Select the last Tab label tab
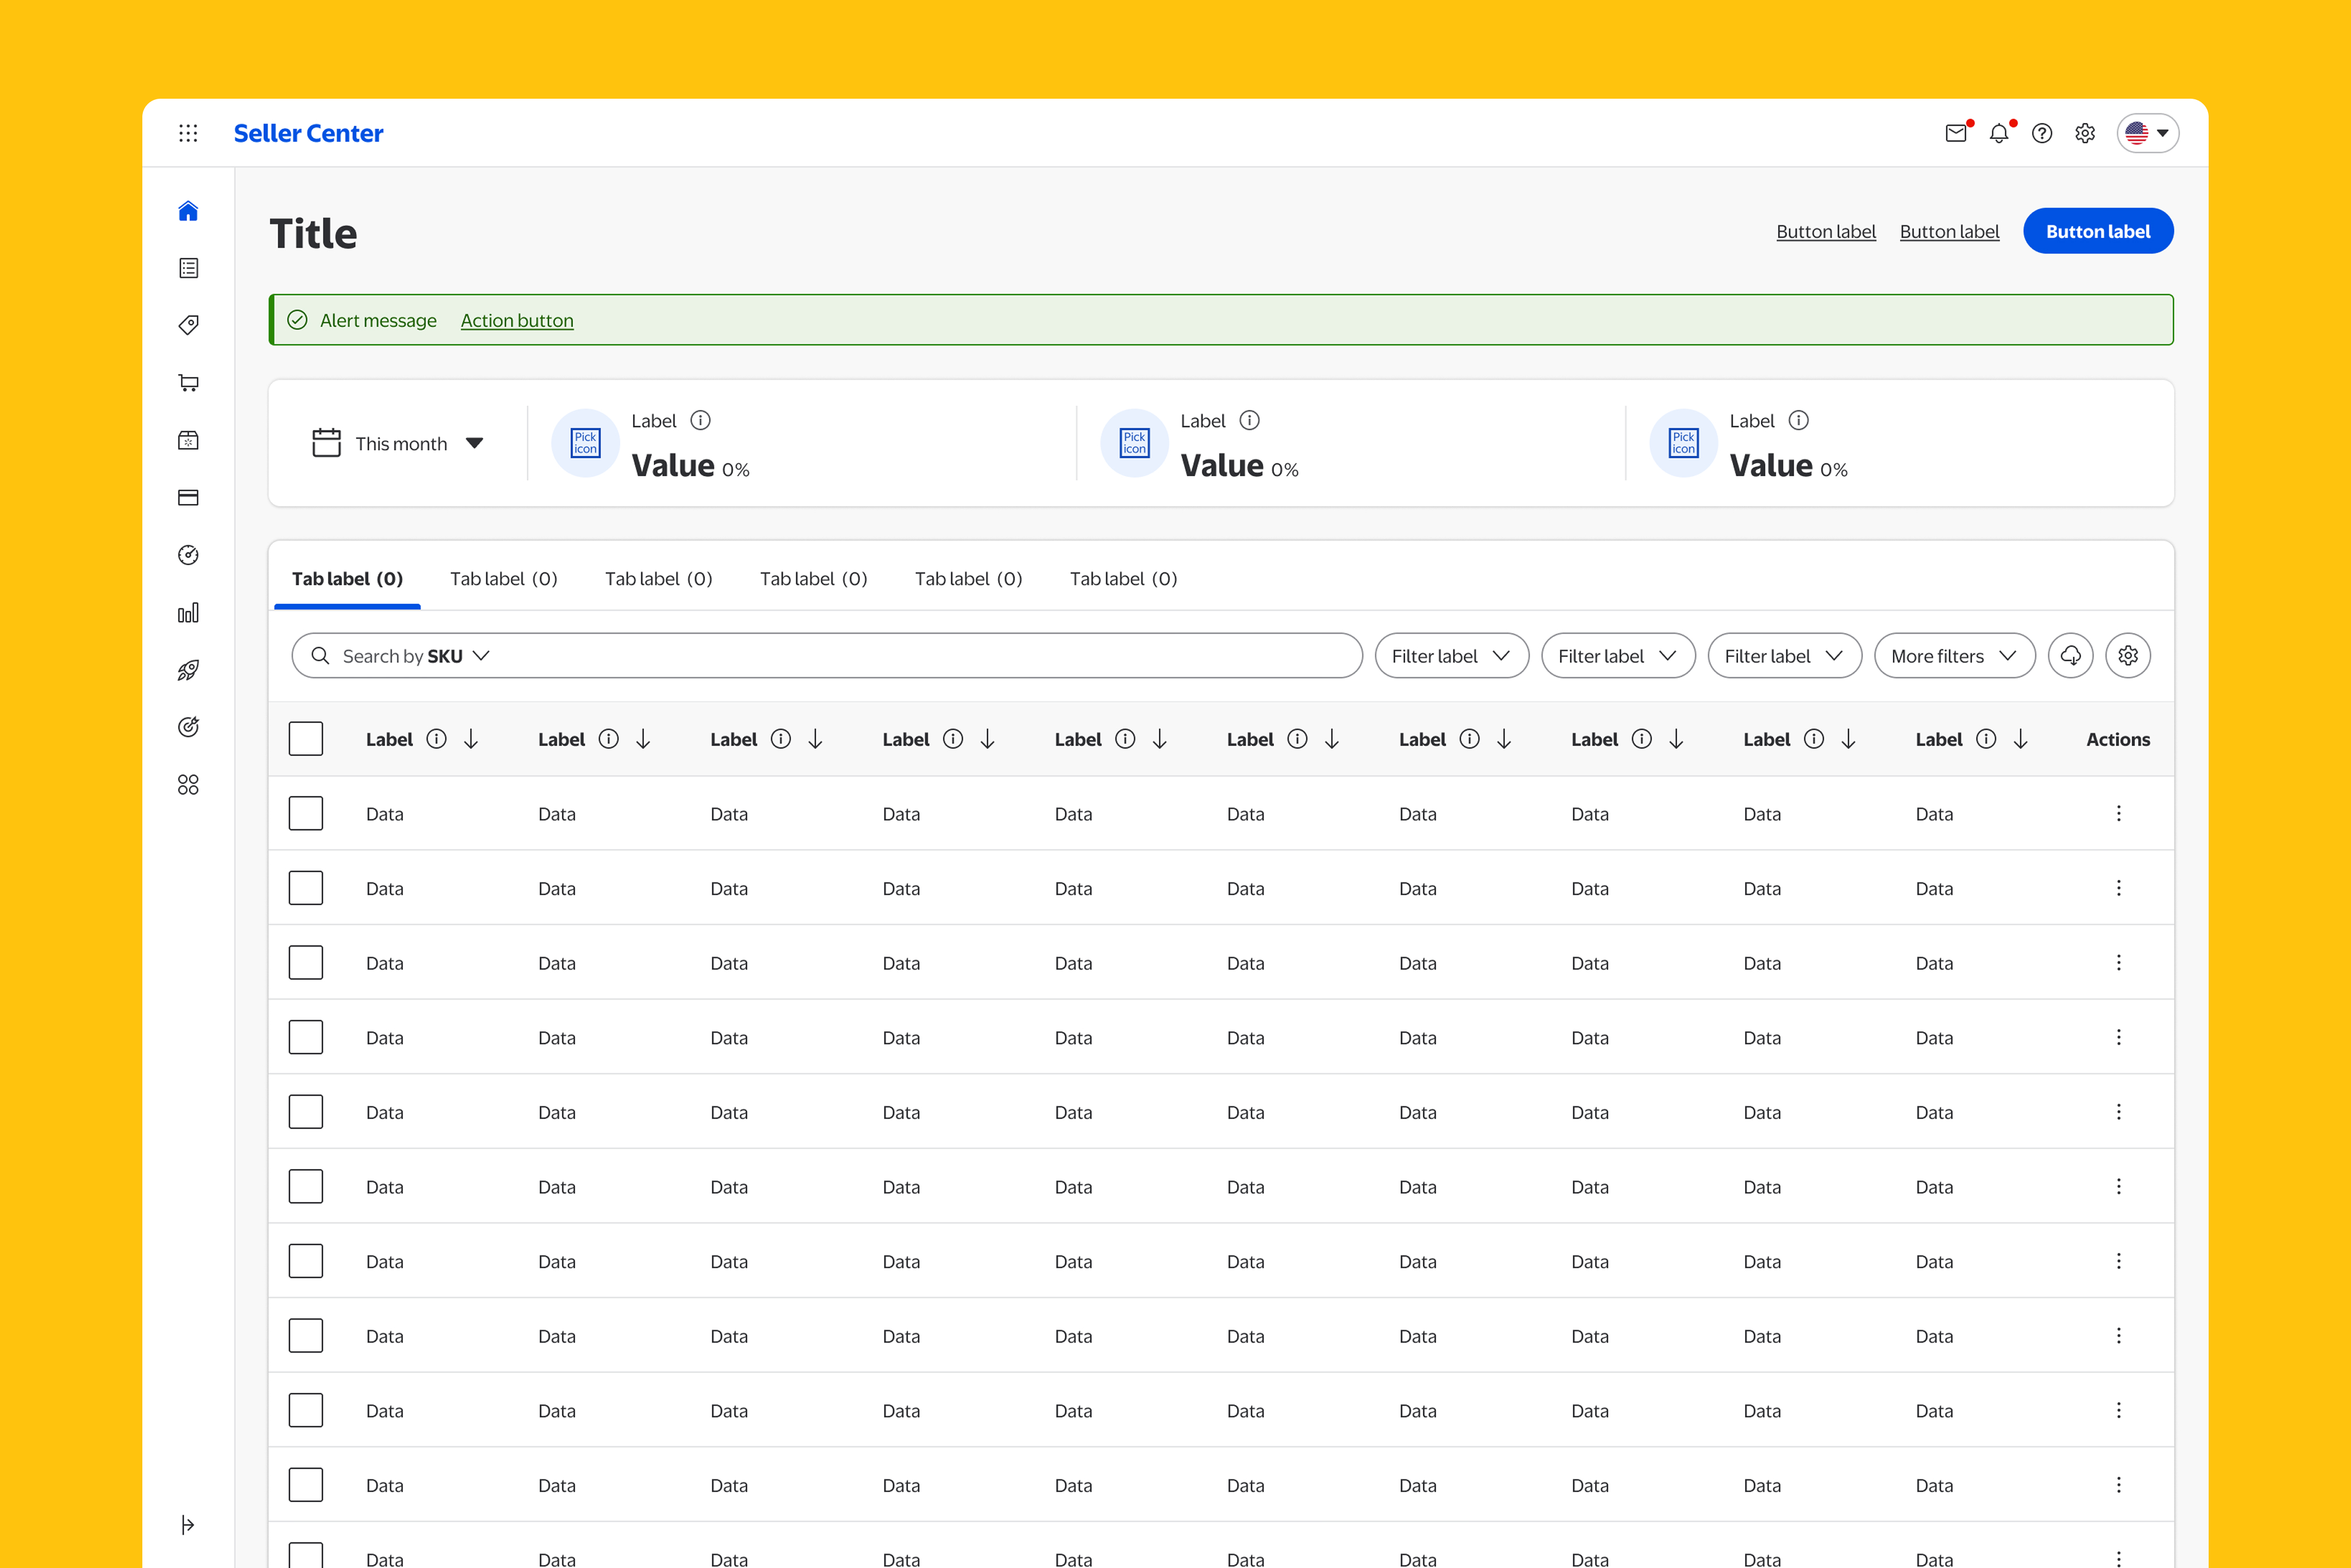This screenshot has width=2351, height=1568. tap(1123, 579)
